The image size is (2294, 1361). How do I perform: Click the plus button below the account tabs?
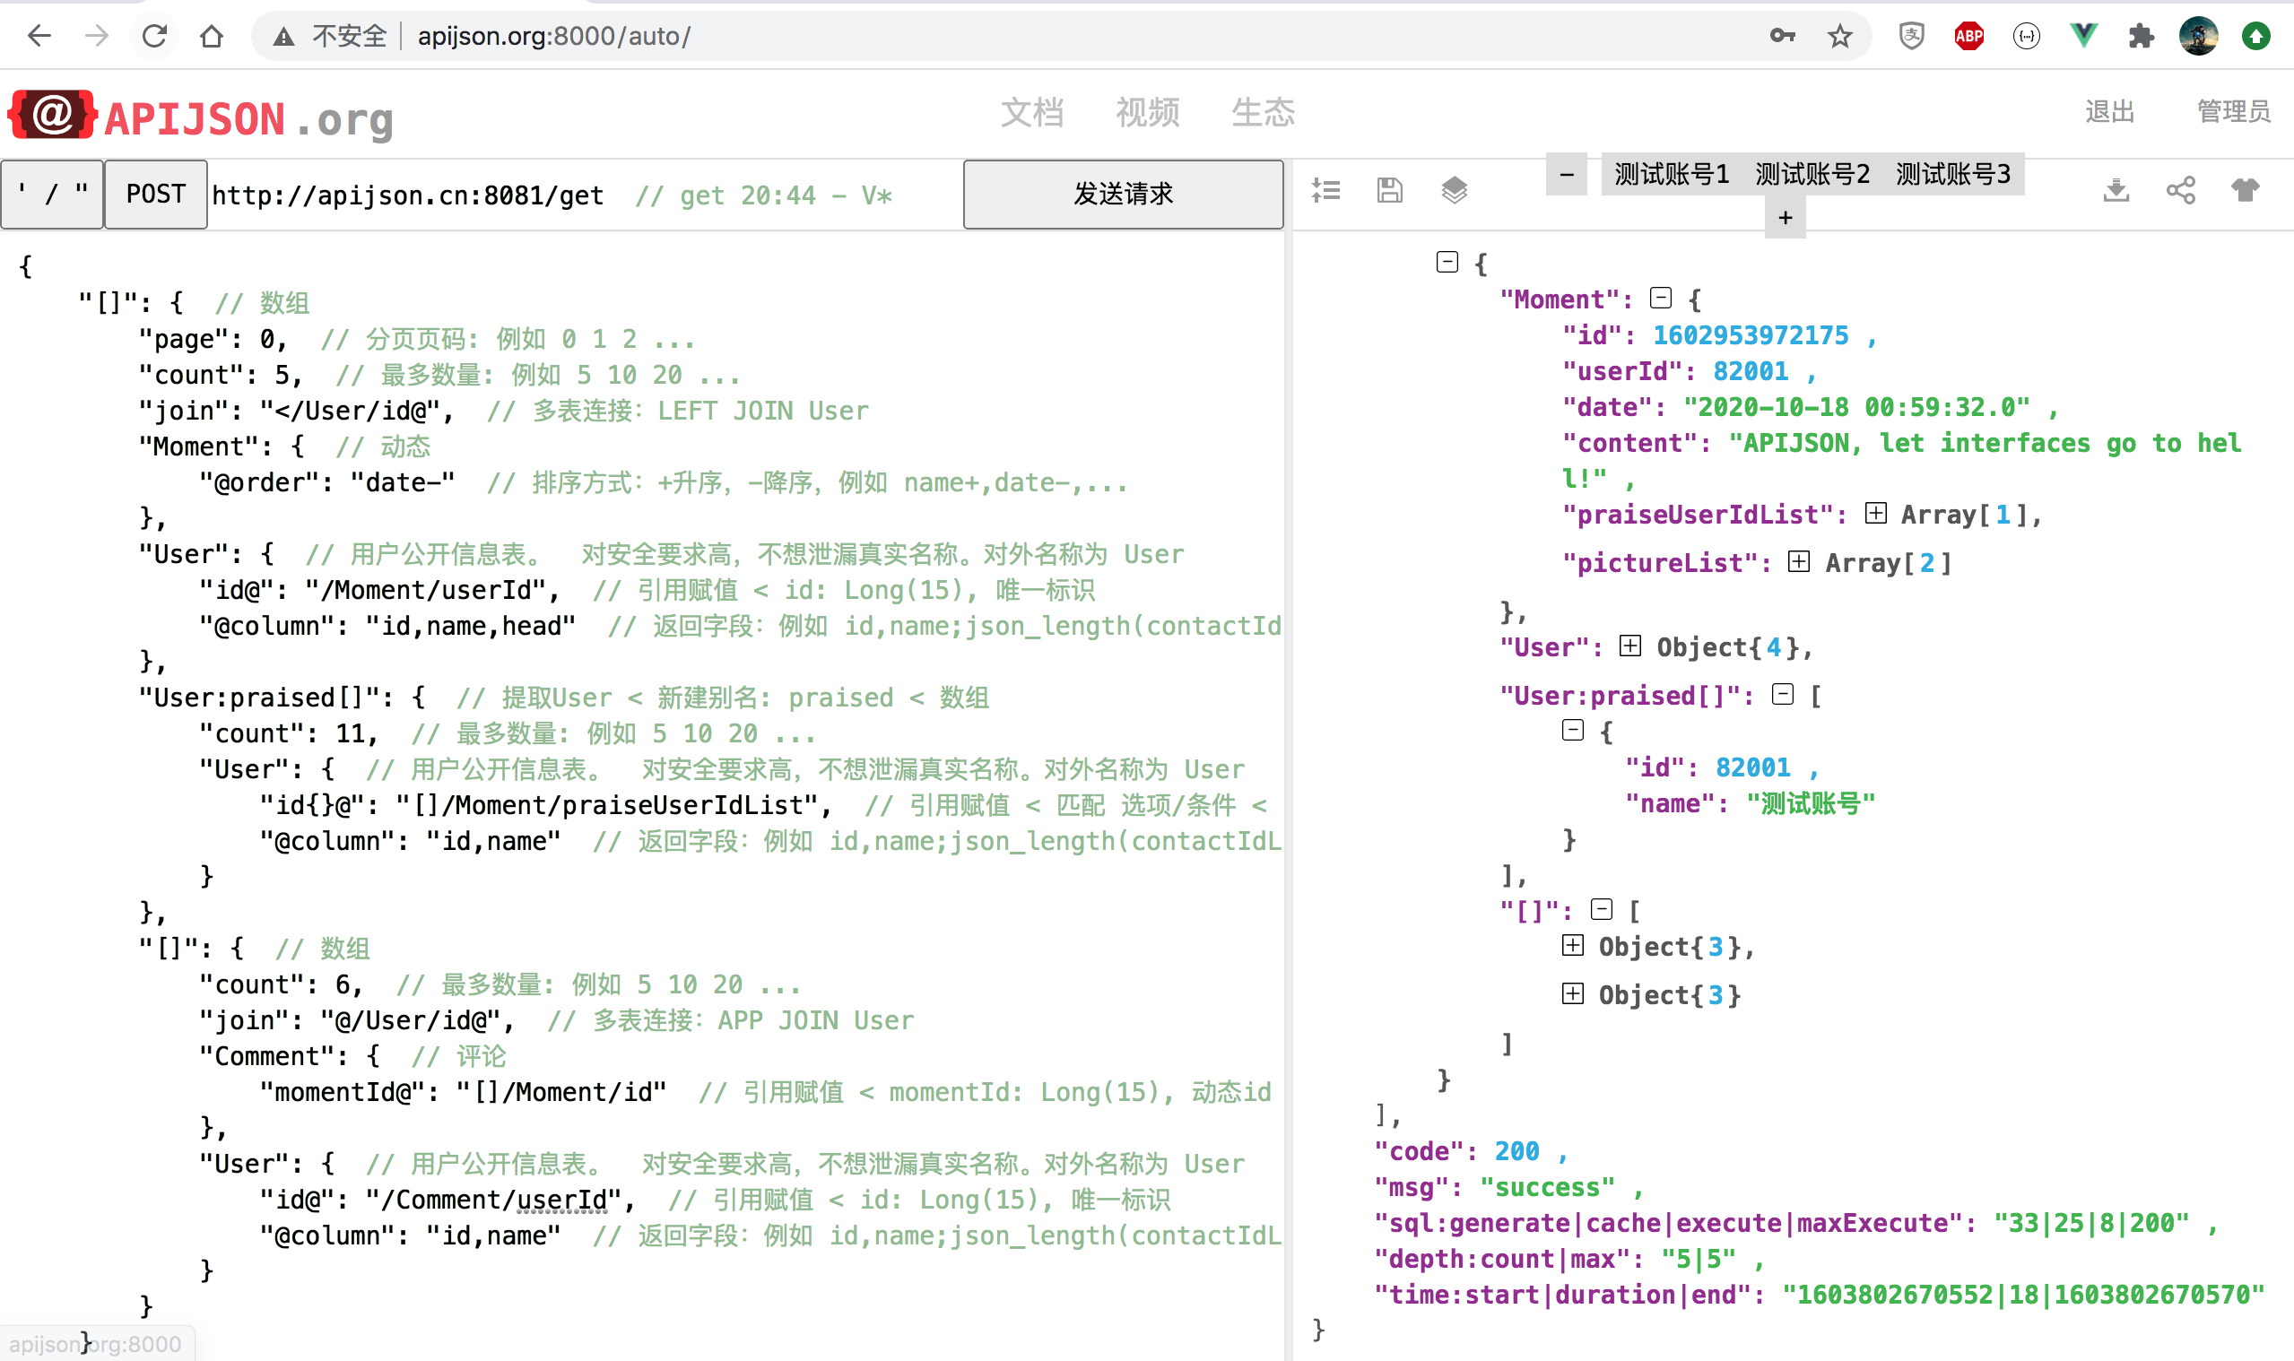tap(1784, 217)
